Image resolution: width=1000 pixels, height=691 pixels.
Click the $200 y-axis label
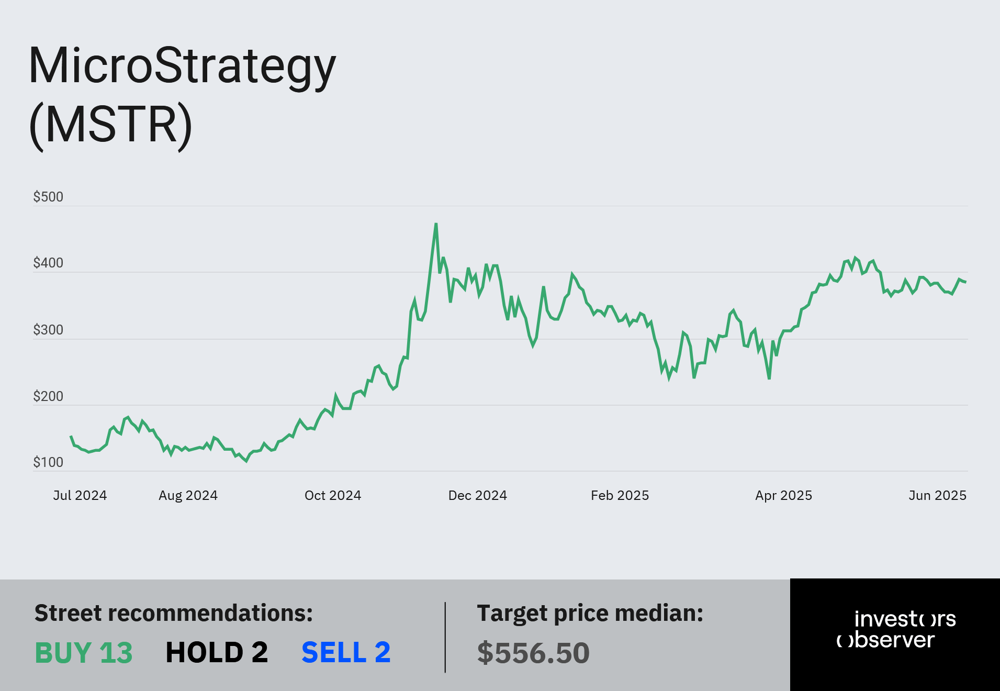(48, 396)
